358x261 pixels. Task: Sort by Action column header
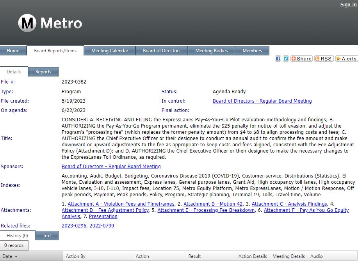click(x=142, y=256)
